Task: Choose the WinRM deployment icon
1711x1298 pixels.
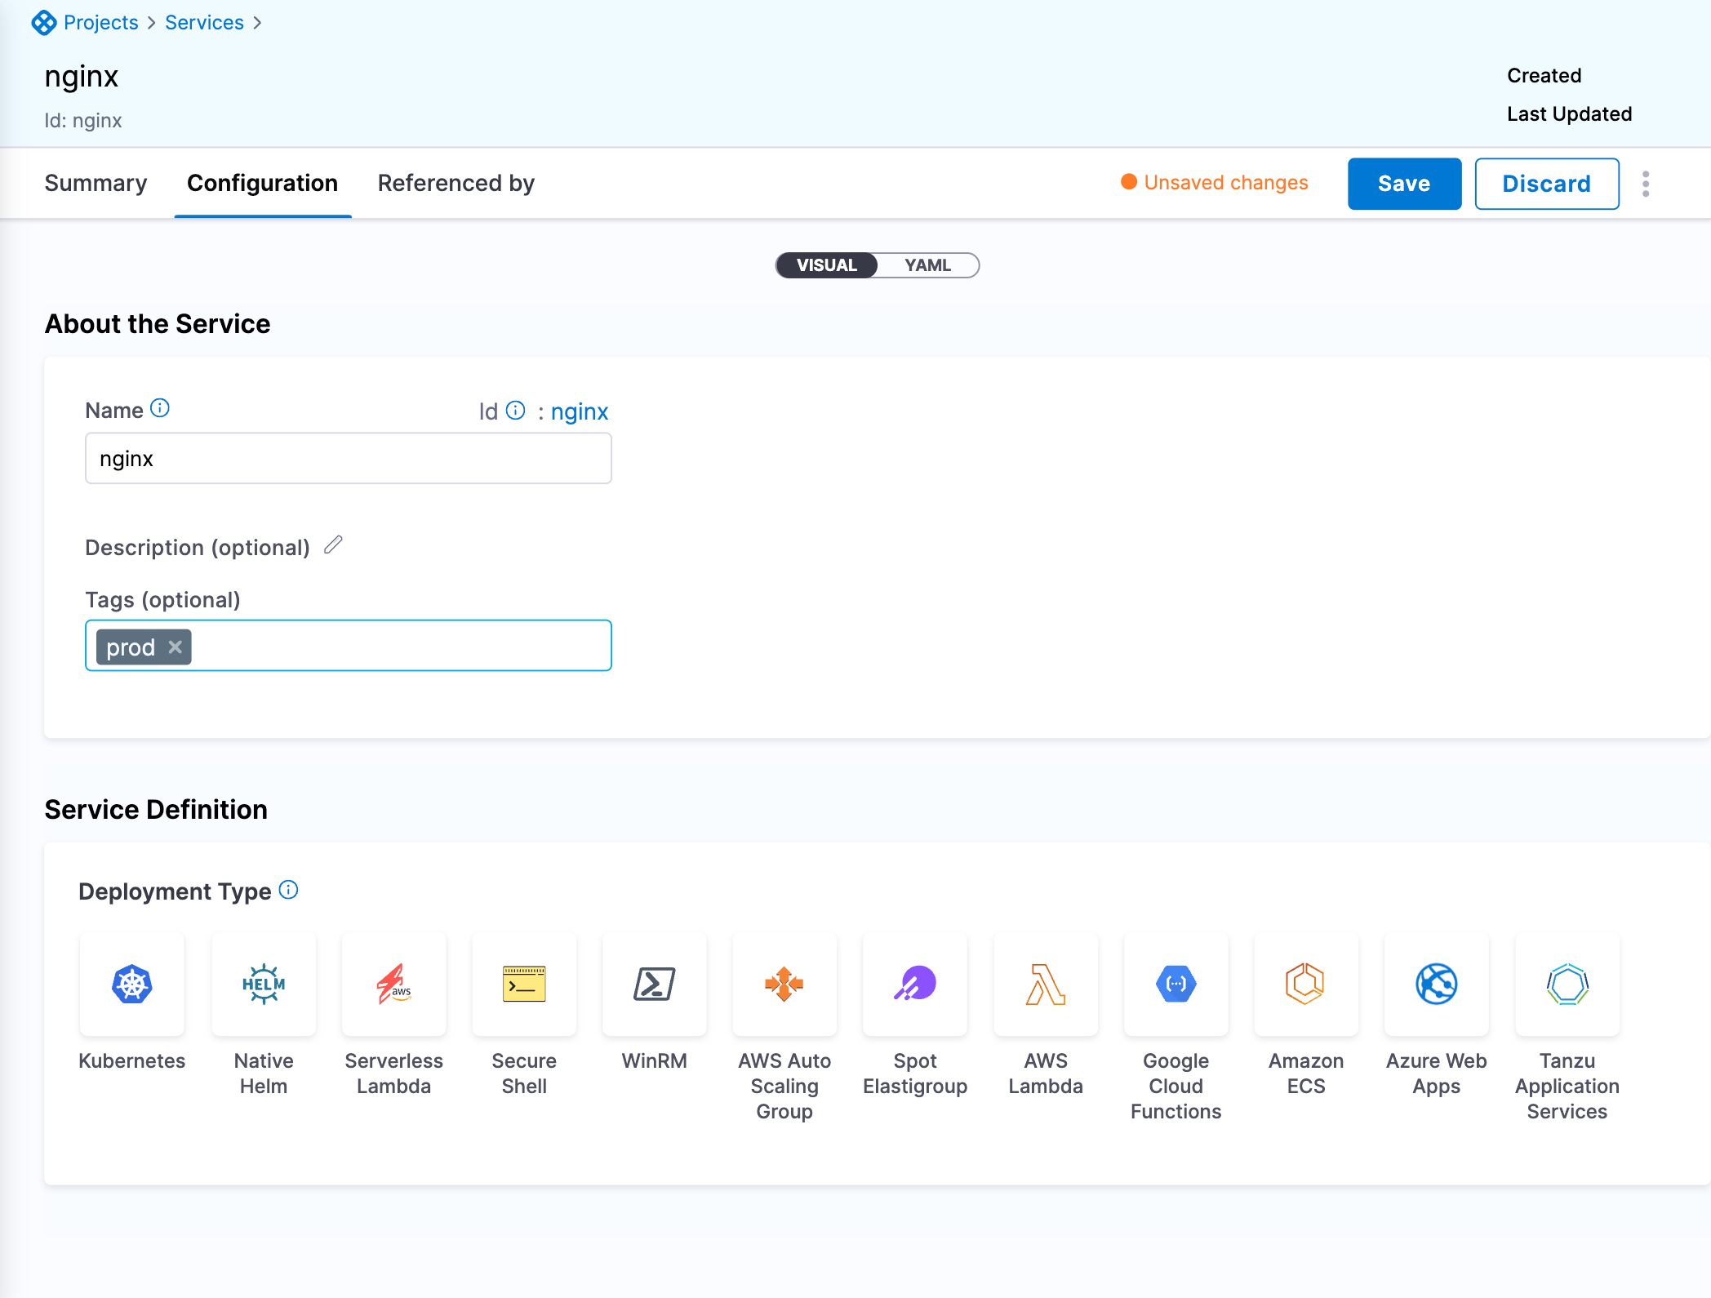Action: (654, 984)
